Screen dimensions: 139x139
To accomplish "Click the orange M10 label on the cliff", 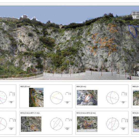I will 112,39.
